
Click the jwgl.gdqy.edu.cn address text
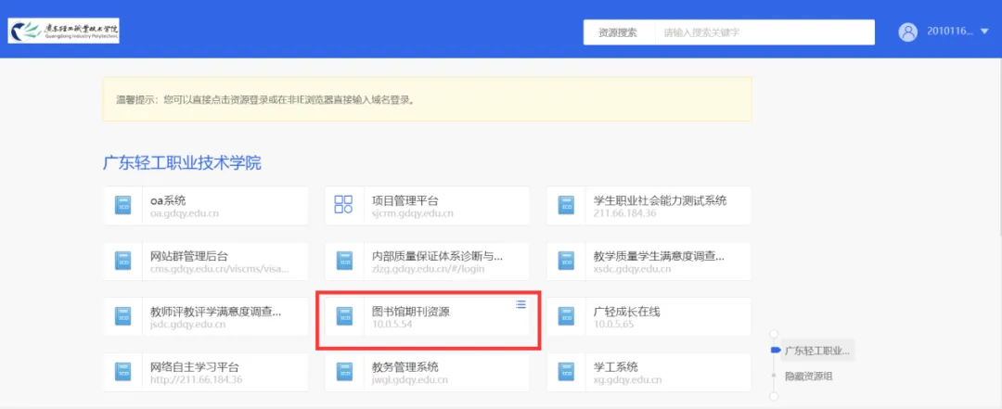pyautogui.click(x=410, y=379)
